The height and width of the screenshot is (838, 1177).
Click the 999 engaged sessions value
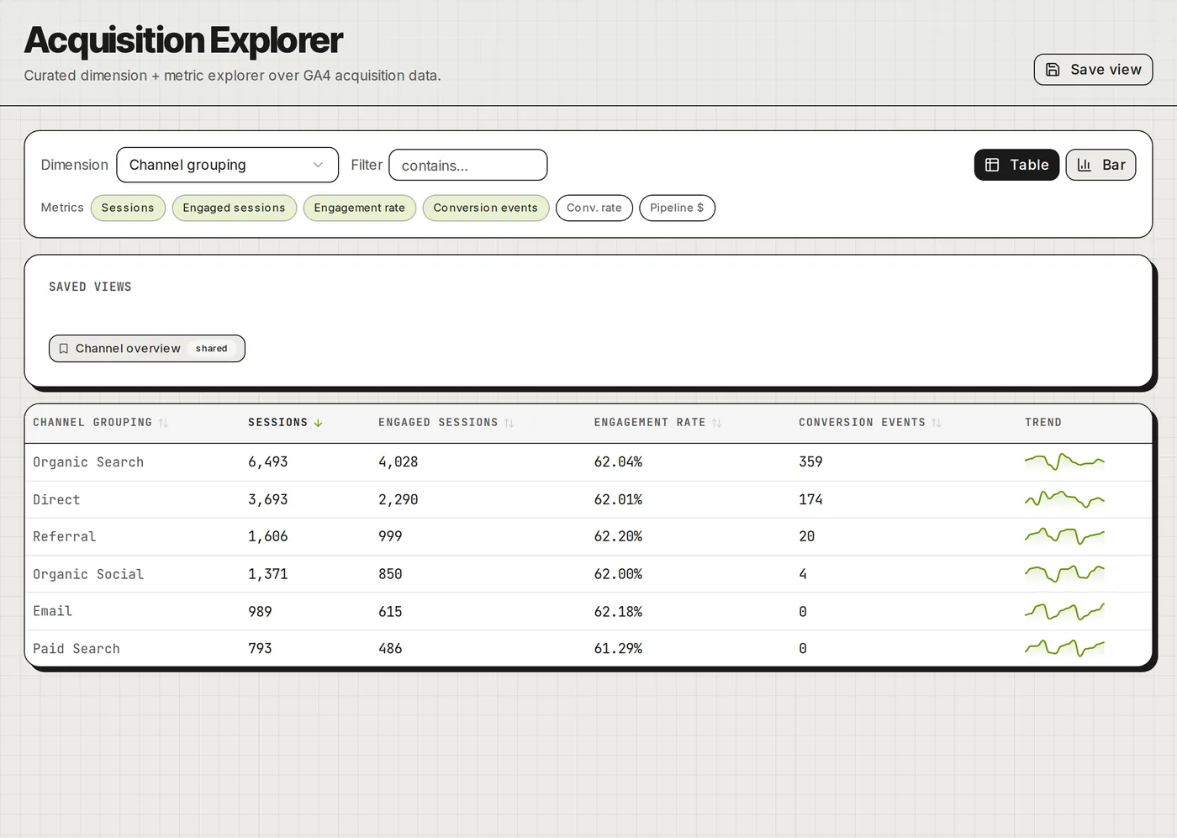(390, 536)
